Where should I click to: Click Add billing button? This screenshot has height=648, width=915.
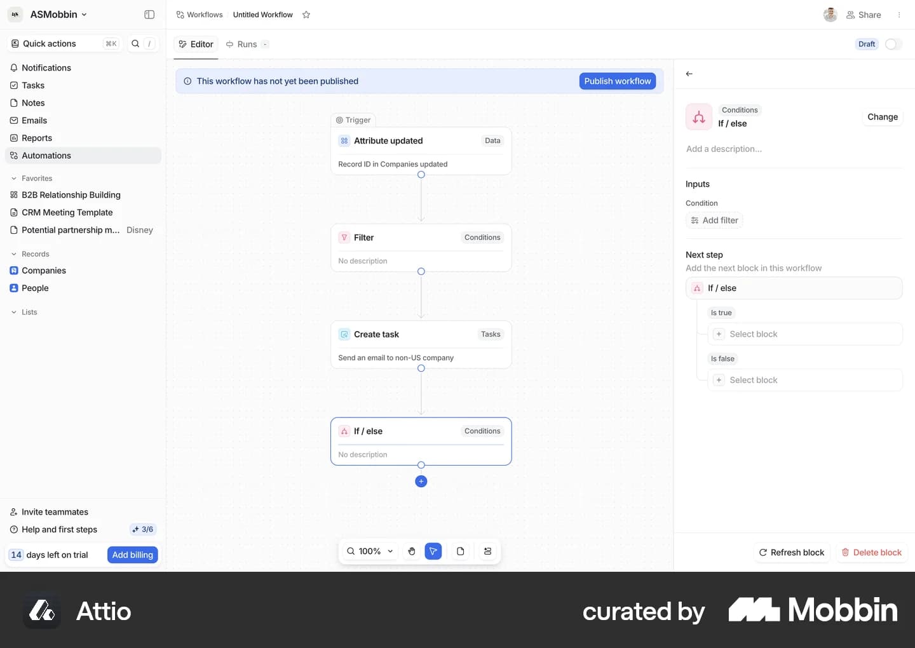click(x=133, y=555)
